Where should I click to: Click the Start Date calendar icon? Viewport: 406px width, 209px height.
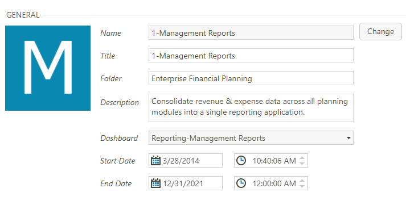point(155,160)
